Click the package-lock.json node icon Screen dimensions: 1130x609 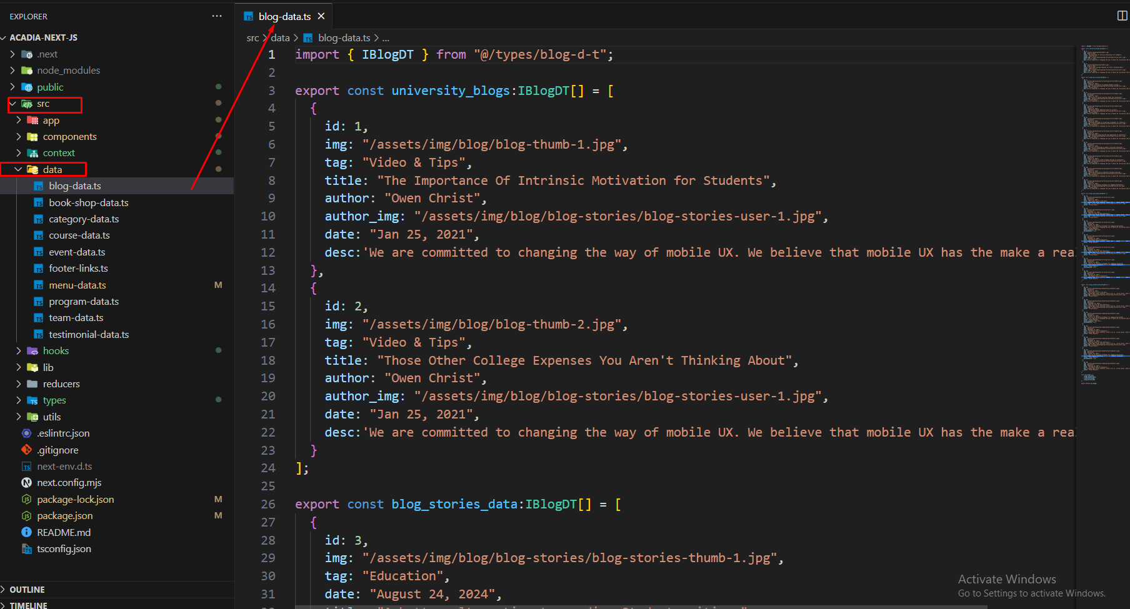click(26, 500)
